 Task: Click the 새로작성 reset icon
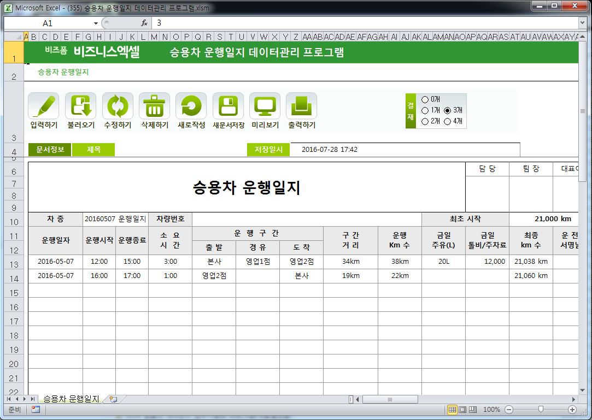point(191,106)
